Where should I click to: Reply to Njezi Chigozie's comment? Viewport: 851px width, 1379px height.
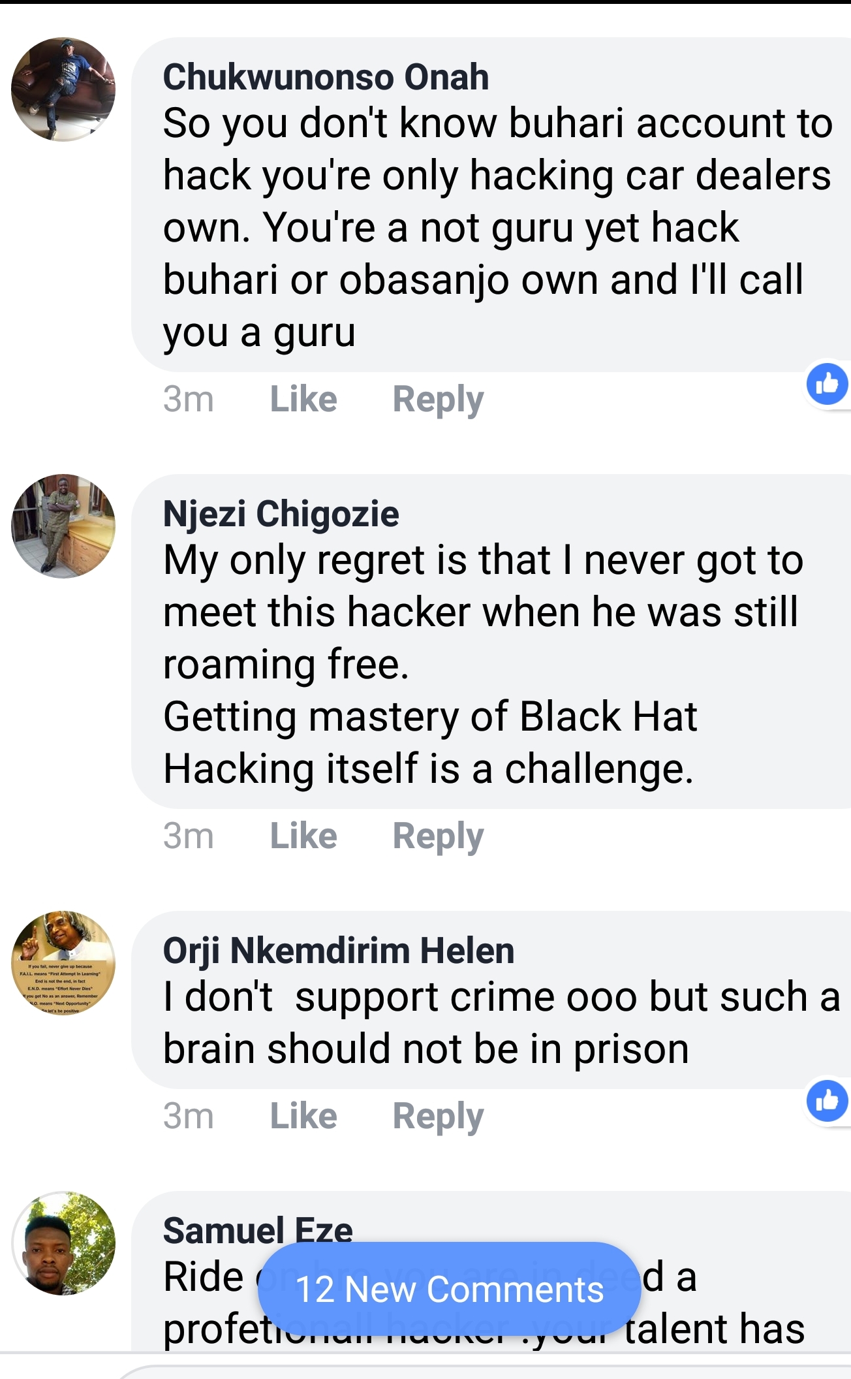[438, 836]
